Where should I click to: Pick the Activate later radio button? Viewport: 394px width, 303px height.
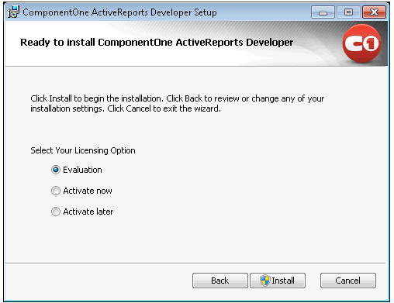click(x=56, y=212)
